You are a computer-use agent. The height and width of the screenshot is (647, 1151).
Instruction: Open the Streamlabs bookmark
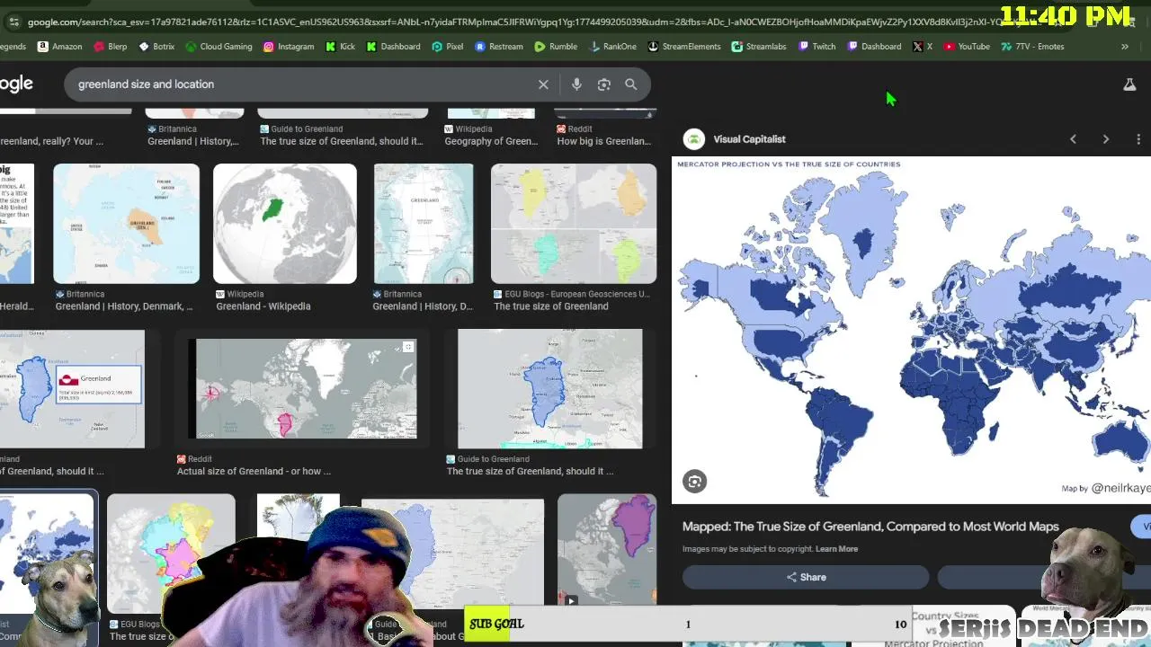tap(758, 47)
